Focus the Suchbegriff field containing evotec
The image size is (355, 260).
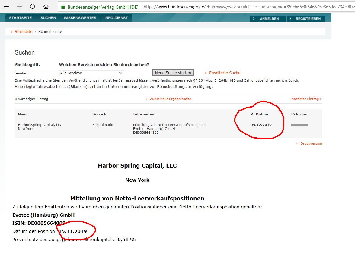click(35, 73)
